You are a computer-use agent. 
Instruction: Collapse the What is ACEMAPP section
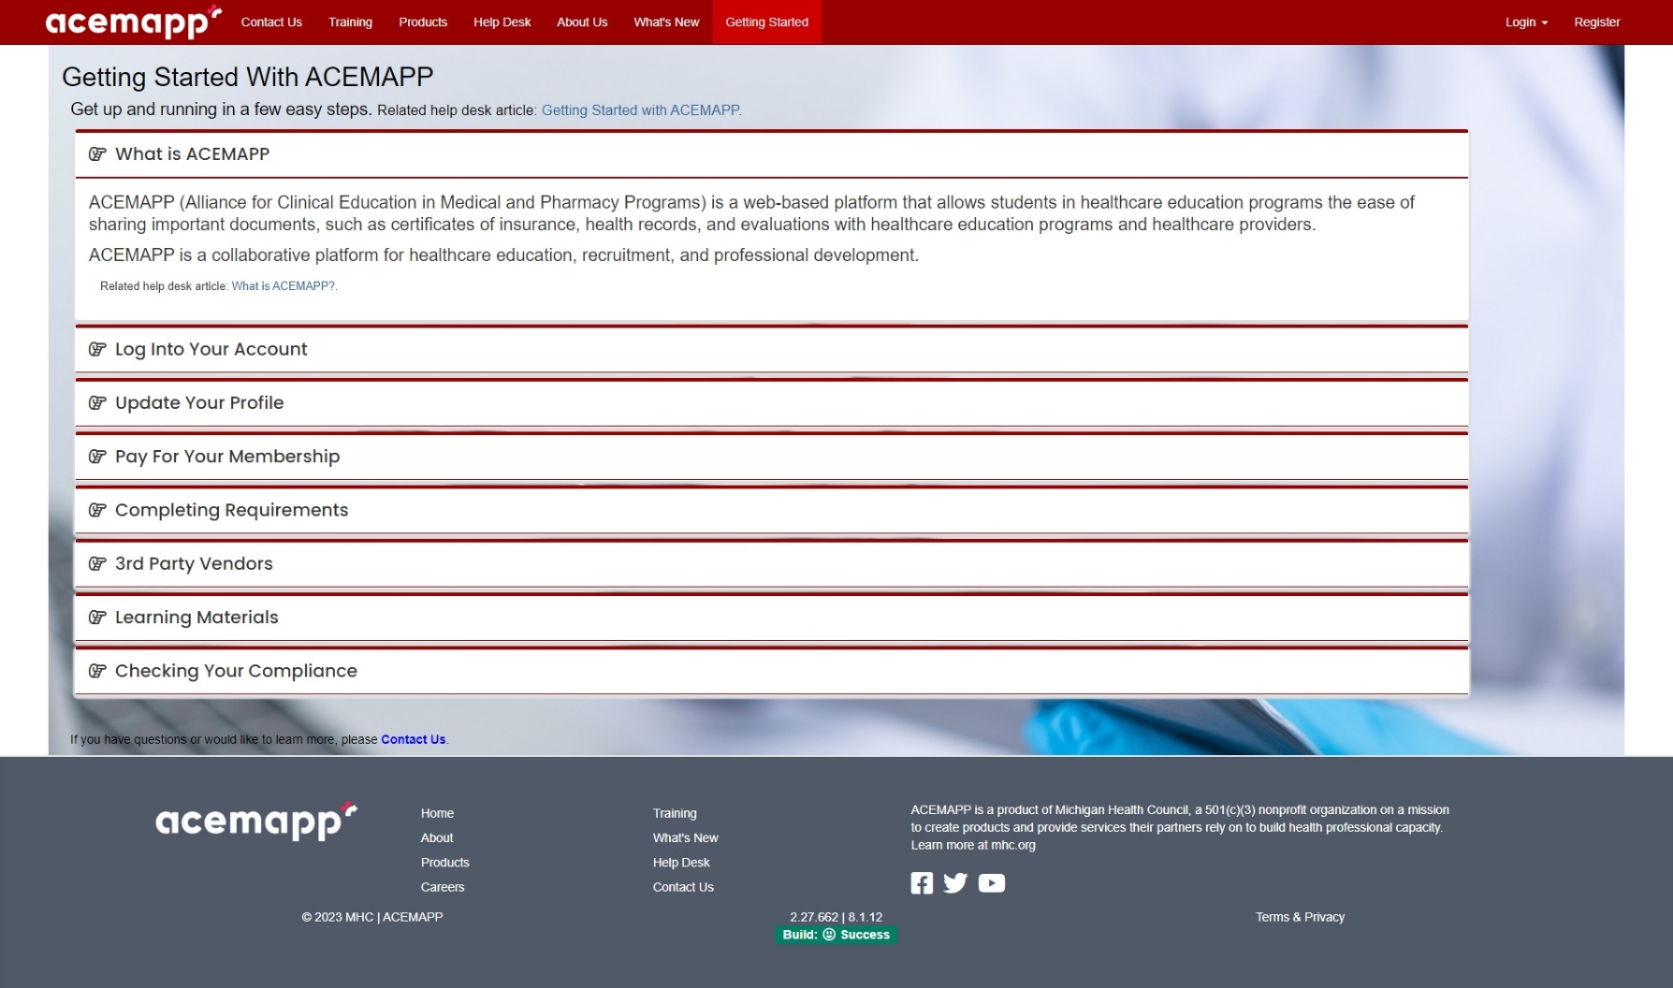tap(772, 154)
